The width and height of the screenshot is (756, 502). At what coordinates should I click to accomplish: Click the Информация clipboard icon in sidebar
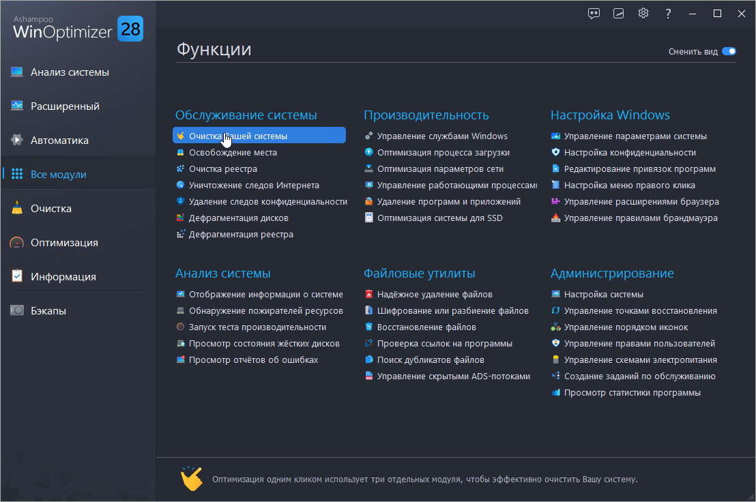17,276
